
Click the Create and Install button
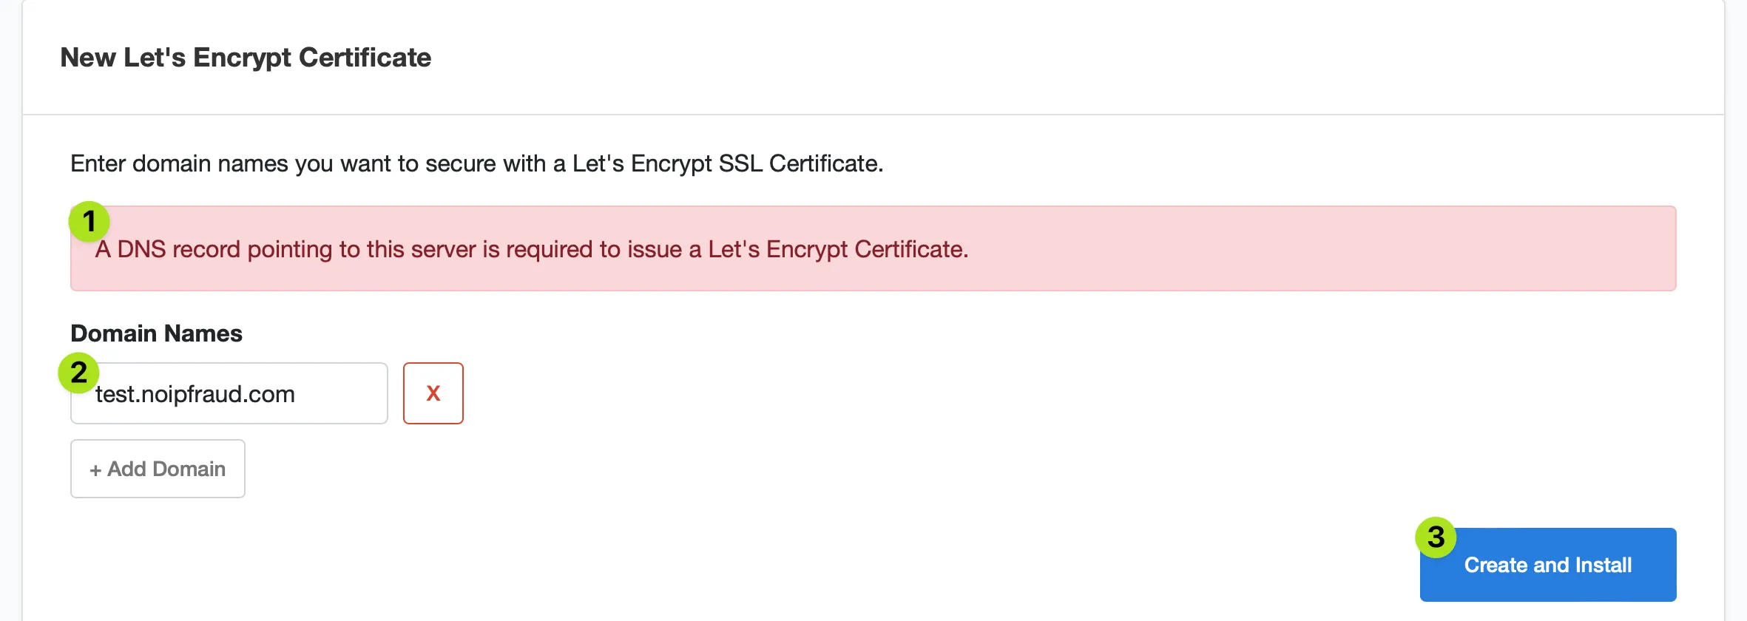click(1547, 565)
